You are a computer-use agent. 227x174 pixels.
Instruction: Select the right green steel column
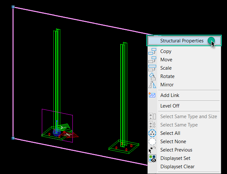click(x=124, y=95)
